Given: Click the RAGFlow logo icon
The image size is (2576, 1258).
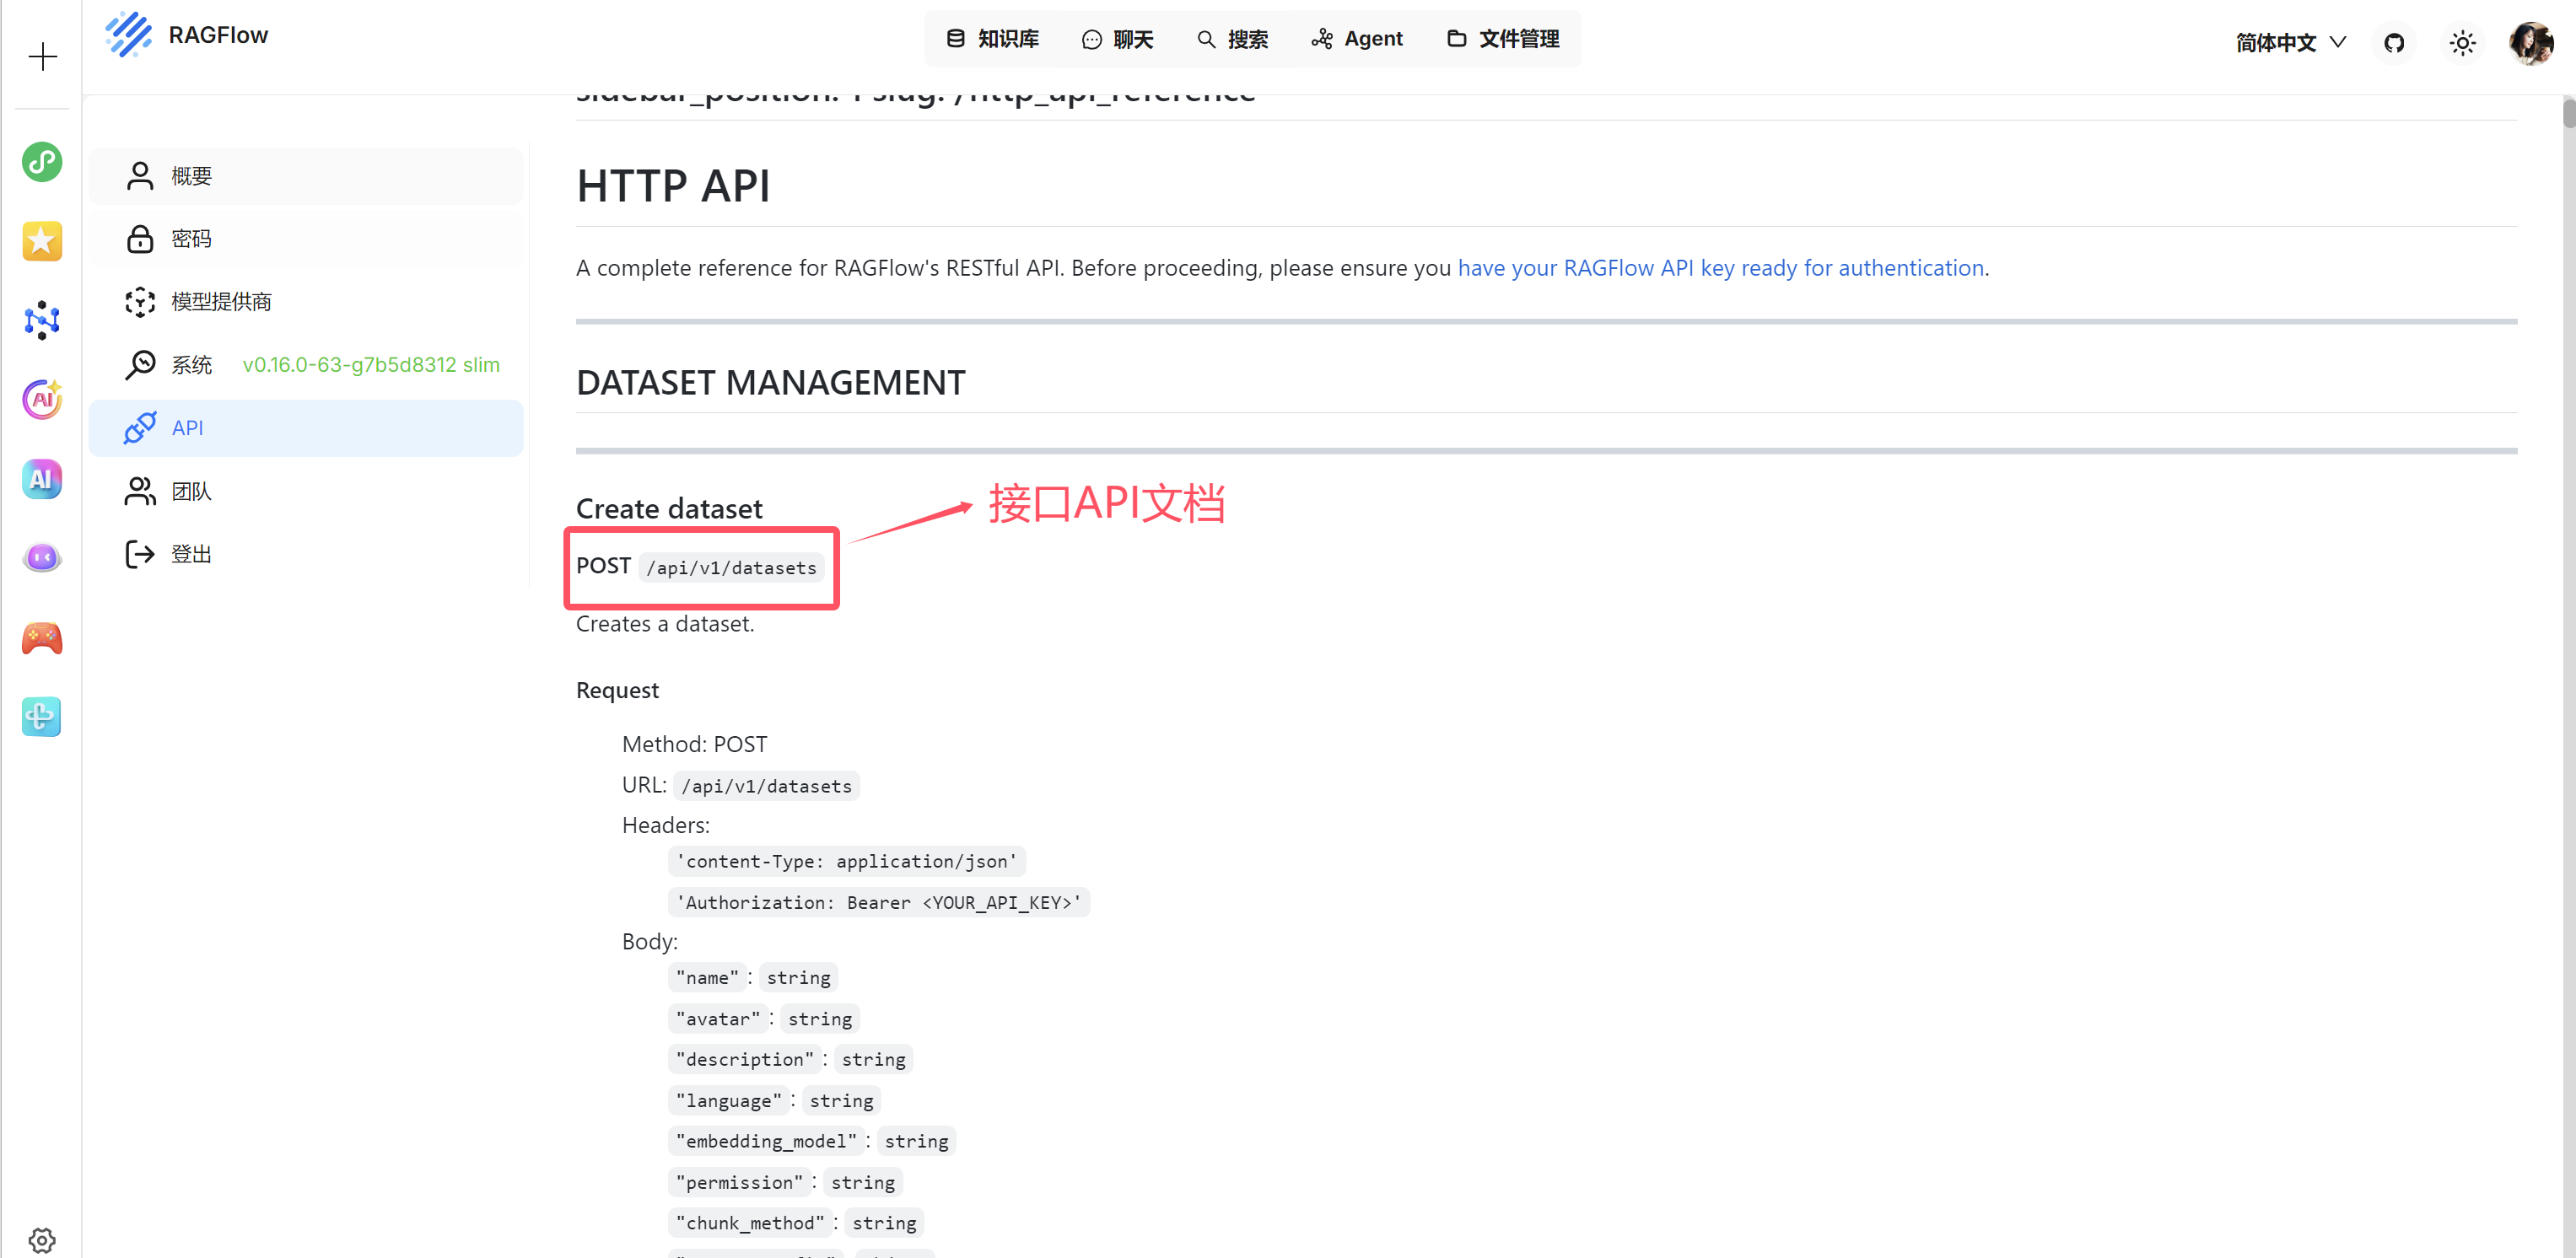Looking at the screenshot, I should click(x=129, y=35).
